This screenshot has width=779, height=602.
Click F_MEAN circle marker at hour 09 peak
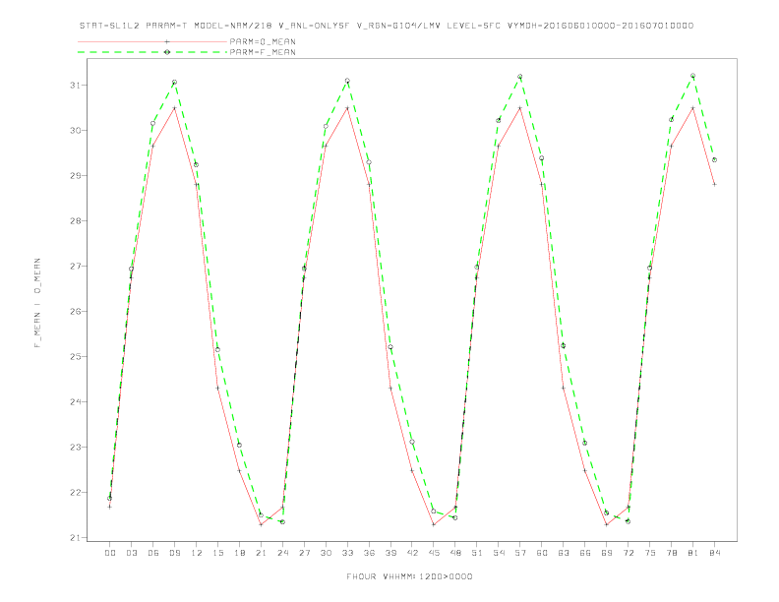pyautogui.click(x=174, y=82)
